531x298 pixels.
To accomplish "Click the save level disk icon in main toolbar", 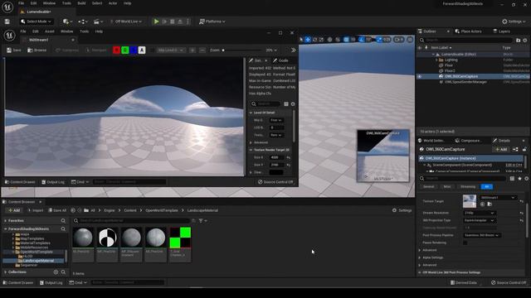I will (7, 22).
